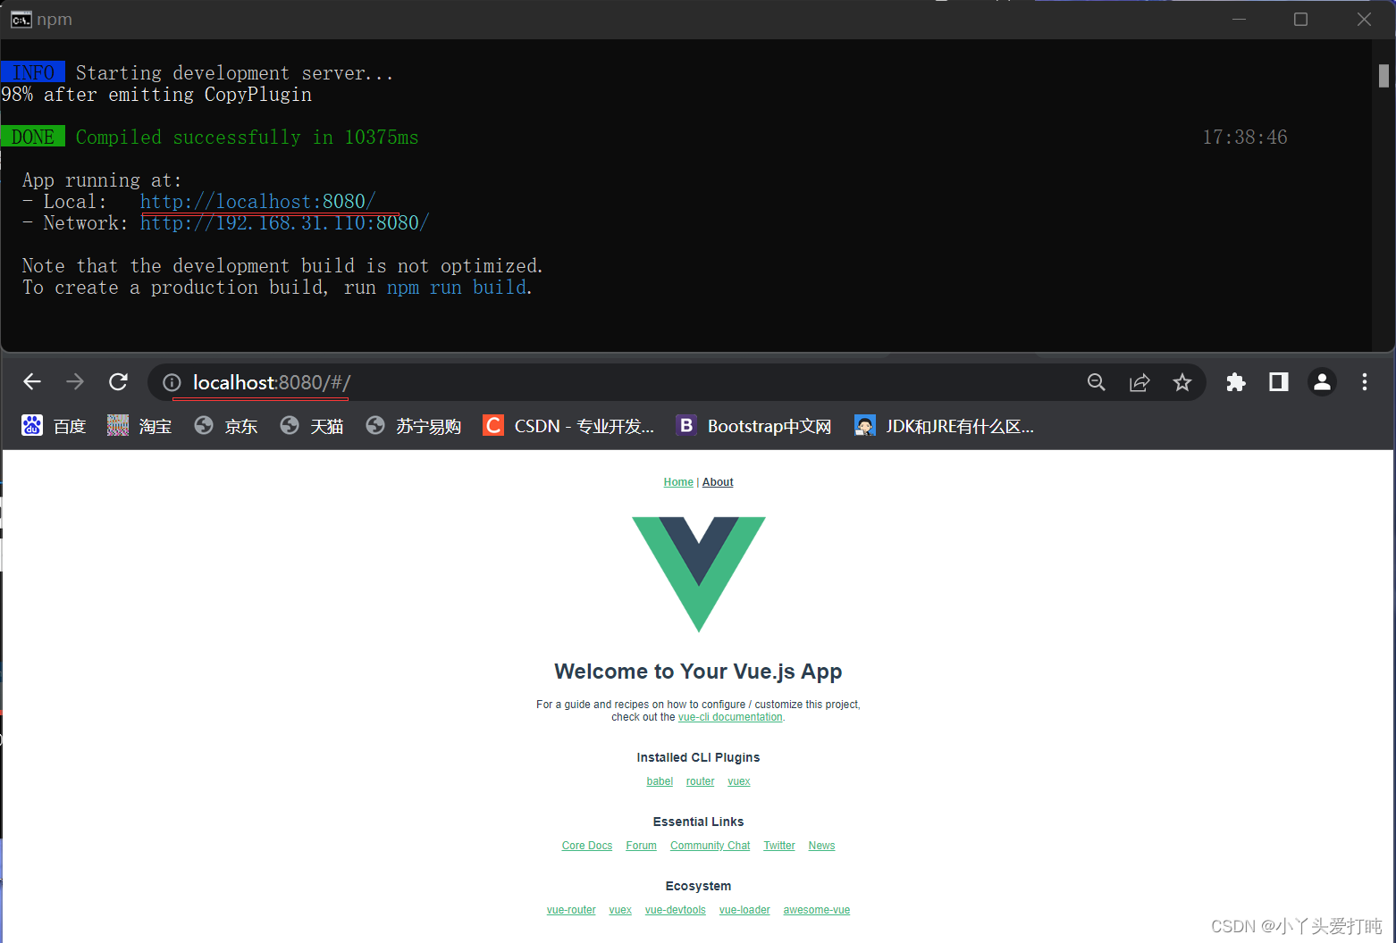The width and height of the screenshot is (1396, 943).
Task: Click the 17:38:46 timestamp in terminal
Action: pyautogui.click(x=1245, y=137)
